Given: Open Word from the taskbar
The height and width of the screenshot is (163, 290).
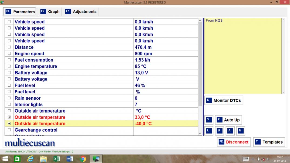Looking at the screenshot, I should (x=70, y=159).
